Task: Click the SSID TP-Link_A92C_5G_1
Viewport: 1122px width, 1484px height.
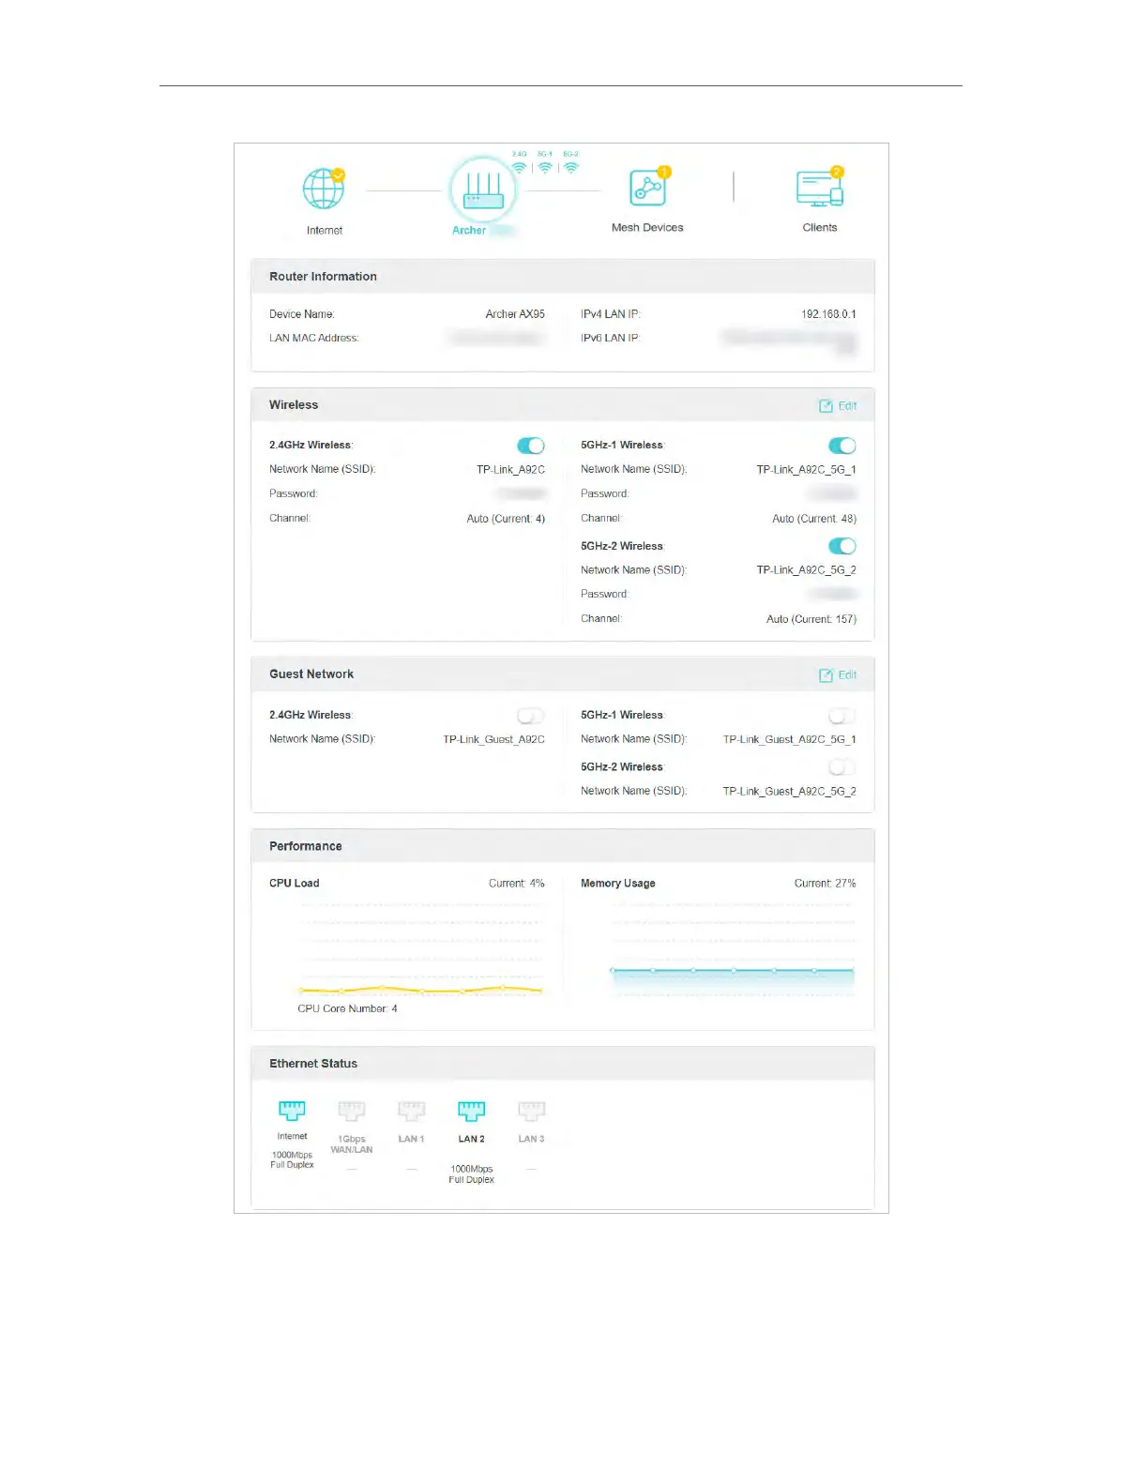Action: pyautogui.click(x=806, y=470)
